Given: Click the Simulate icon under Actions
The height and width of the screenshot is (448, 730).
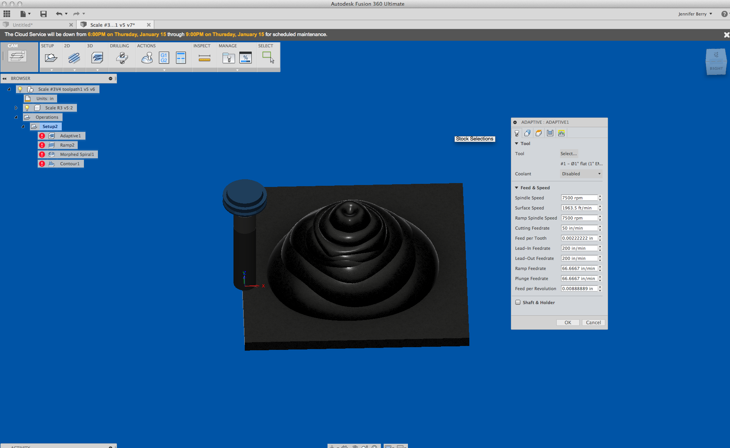Looking at the screenshot, I should pyautogui.click(x=147, y=58).
